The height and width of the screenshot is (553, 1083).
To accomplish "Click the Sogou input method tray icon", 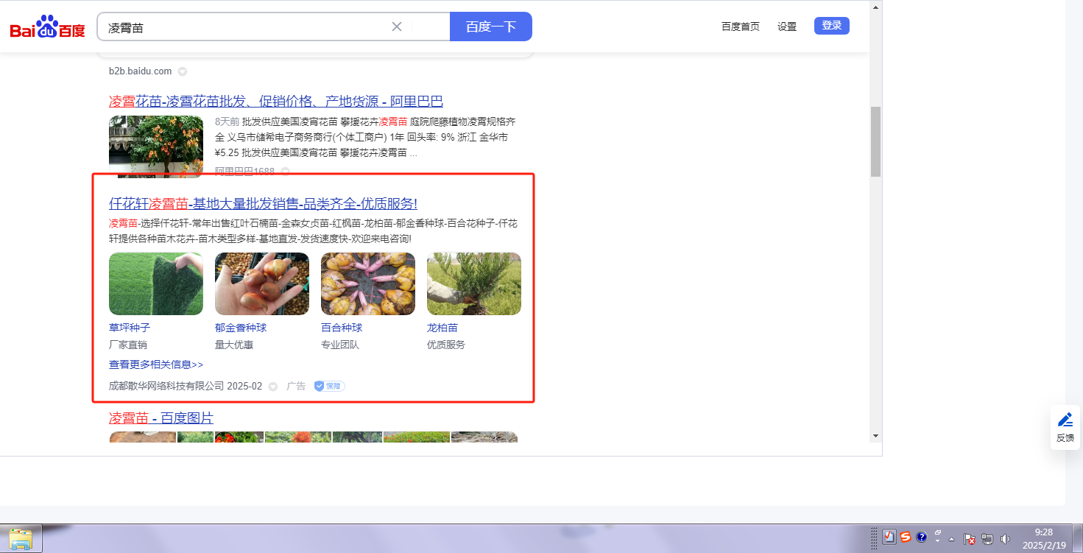I will [906, 538].
